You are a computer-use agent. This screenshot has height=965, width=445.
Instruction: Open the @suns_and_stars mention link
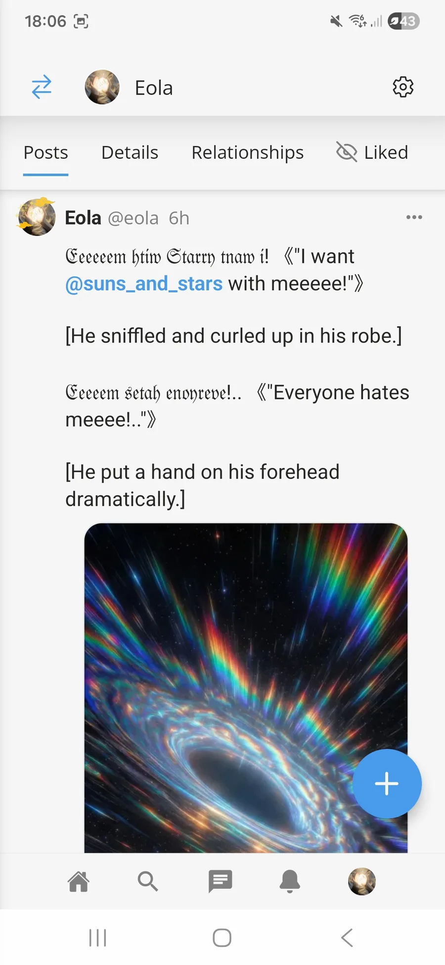point(144,284)
